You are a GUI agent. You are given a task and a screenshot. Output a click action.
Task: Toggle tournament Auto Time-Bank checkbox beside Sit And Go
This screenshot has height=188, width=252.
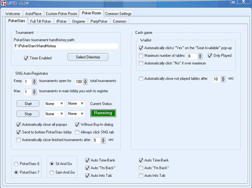click(x=87, y=160)
